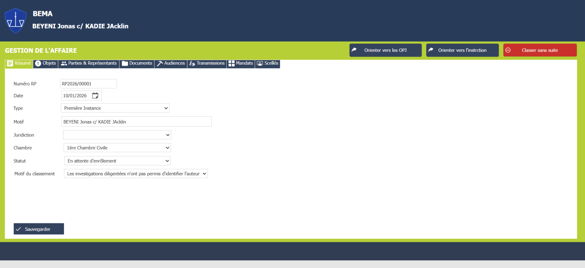This screenshot has height=268, width=585.
Task: Click the Scellés tab lock icon
Action: coord(260,63)
